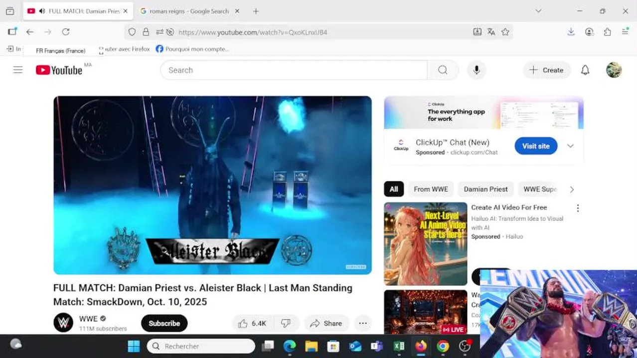Close the FULL MATCH YouTube tab
637x358 pixels.
[x=125, y=11]
